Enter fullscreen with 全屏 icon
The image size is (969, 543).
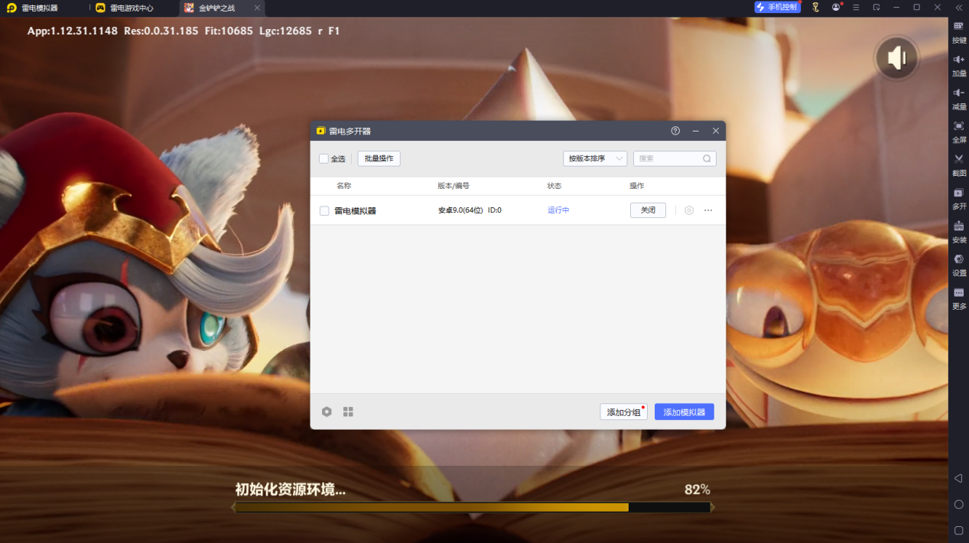[958, 131]
